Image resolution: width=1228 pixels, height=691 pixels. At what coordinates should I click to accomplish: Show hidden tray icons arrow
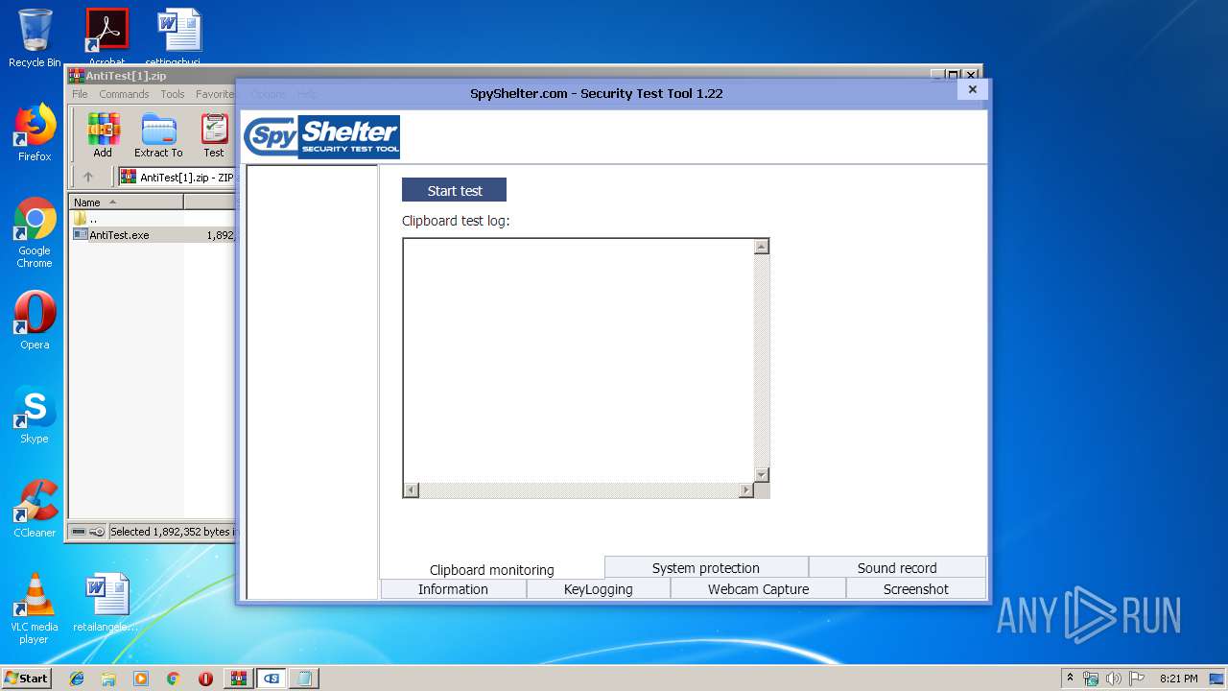(1071, 679)
